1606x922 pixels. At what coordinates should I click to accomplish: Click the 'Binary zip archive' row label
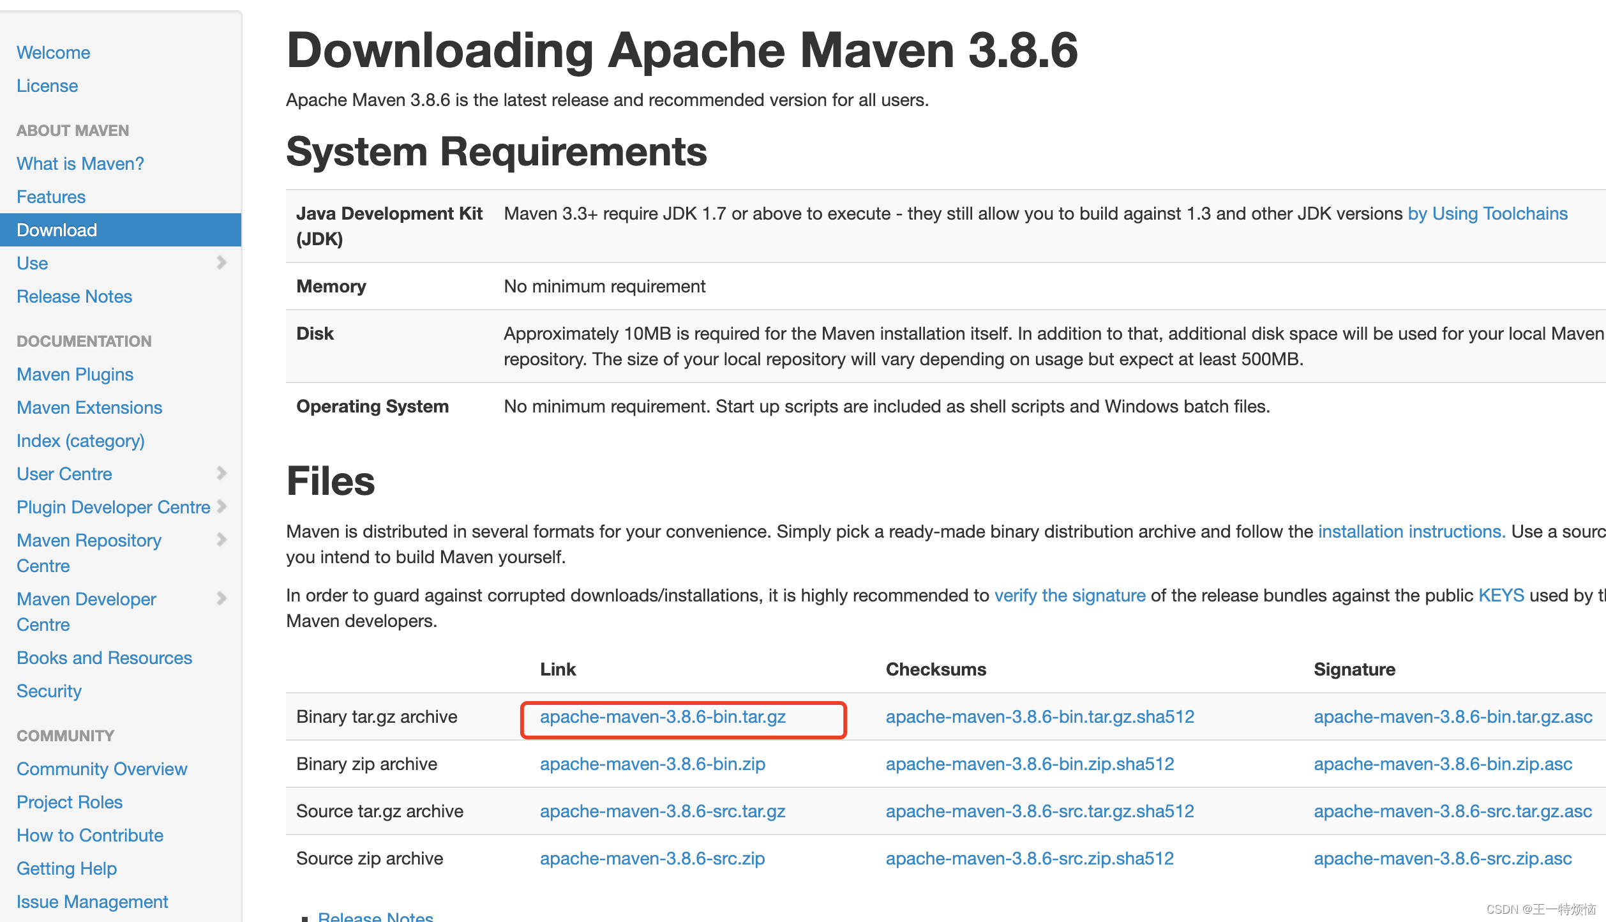tap(366, 764)
